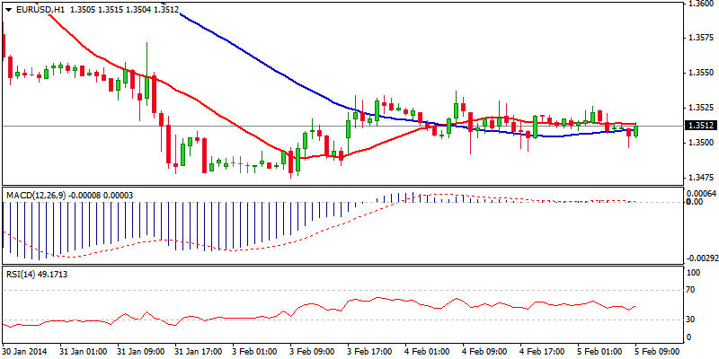Open the EURUSD chart dropdown arrow
This screenshot has width=719, height=359.
pos(8,9)
